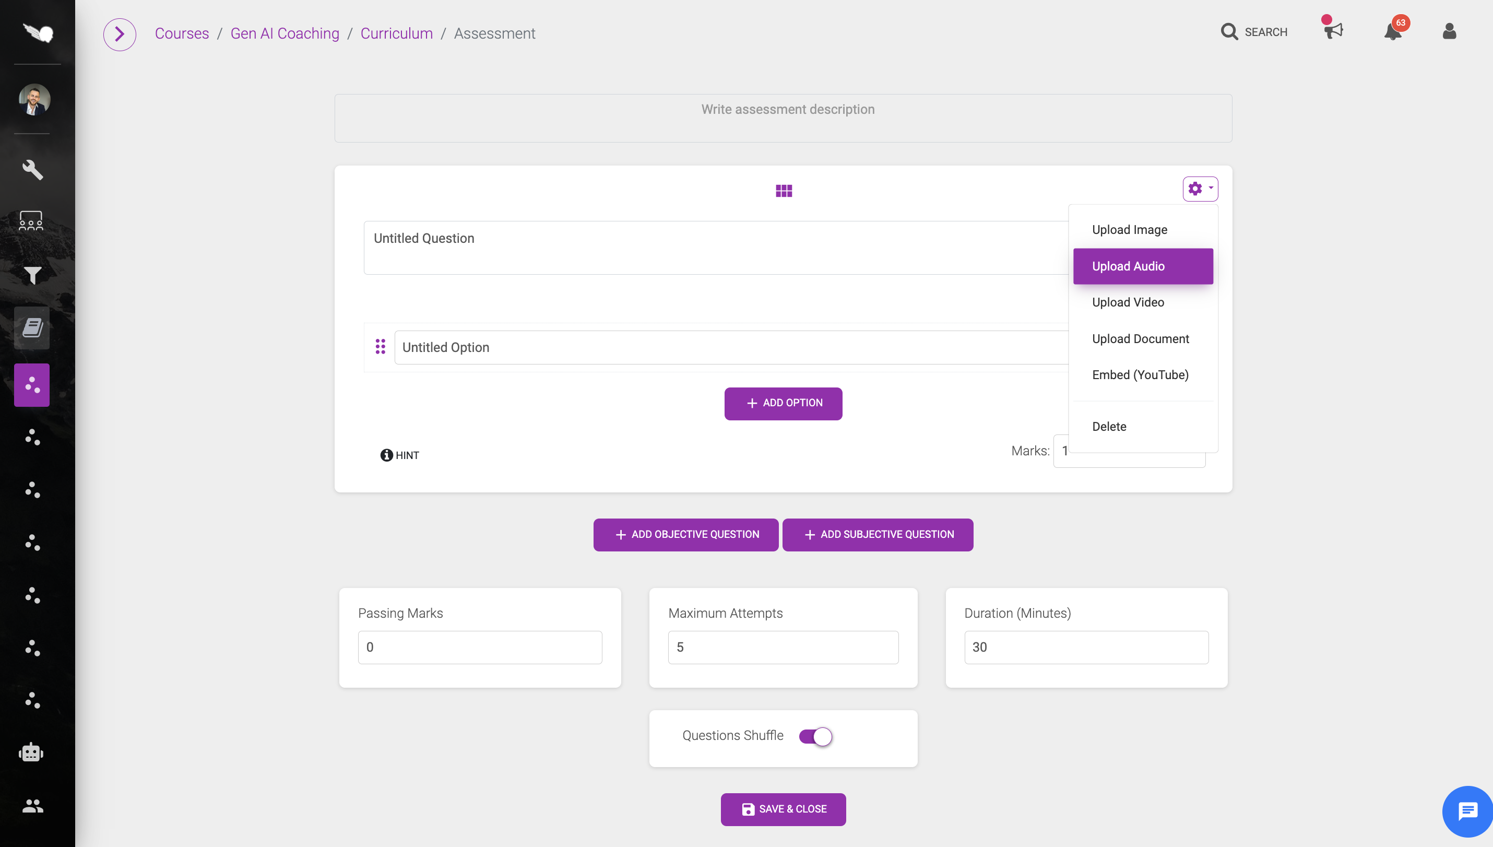Click the option drag handle dots
The image size is (1493, 847).
point(380,347)
